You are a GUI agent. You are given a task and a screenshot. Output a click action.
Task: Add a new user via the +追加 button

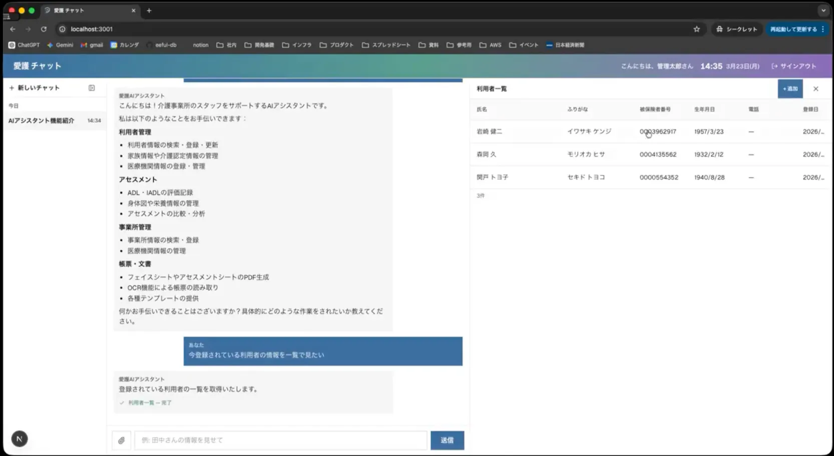(790, 88)
